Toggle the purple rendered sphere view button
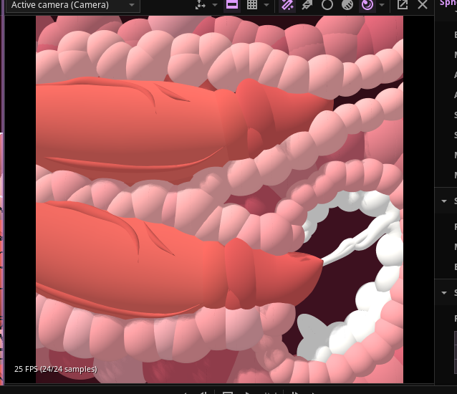 pos(367,5)
